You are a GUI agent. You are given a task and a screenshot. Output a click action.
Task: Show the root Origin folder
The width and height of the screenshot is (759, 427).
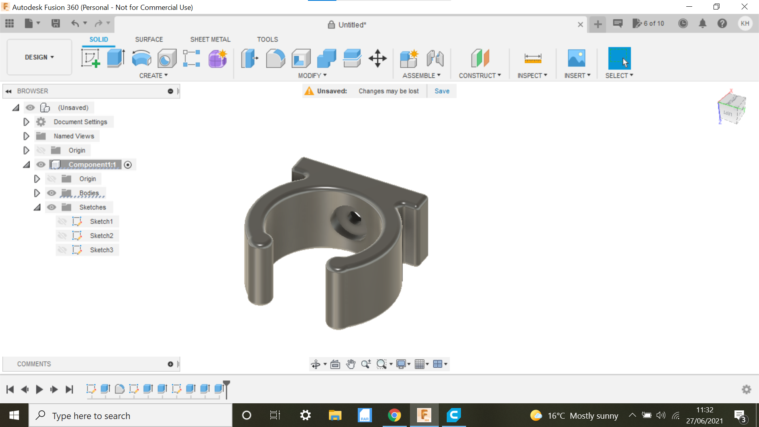[41, 150]
